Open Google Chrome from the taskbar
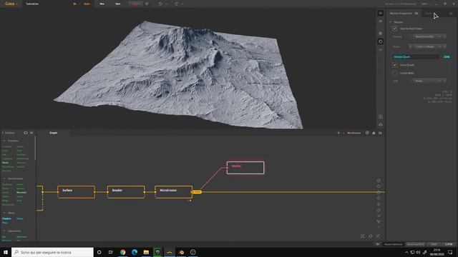Viewport: 458px width, 257px height. point(122,252)
